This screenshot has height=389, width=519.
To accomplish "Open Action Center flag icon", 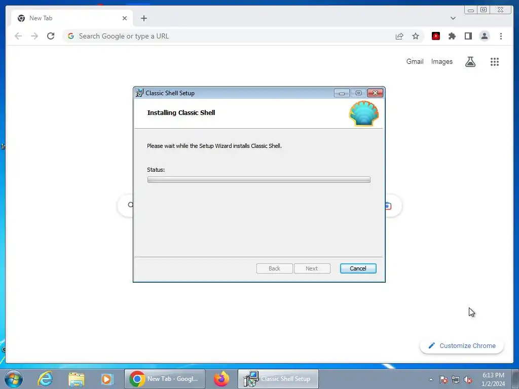I will click(x=443, y=379).
